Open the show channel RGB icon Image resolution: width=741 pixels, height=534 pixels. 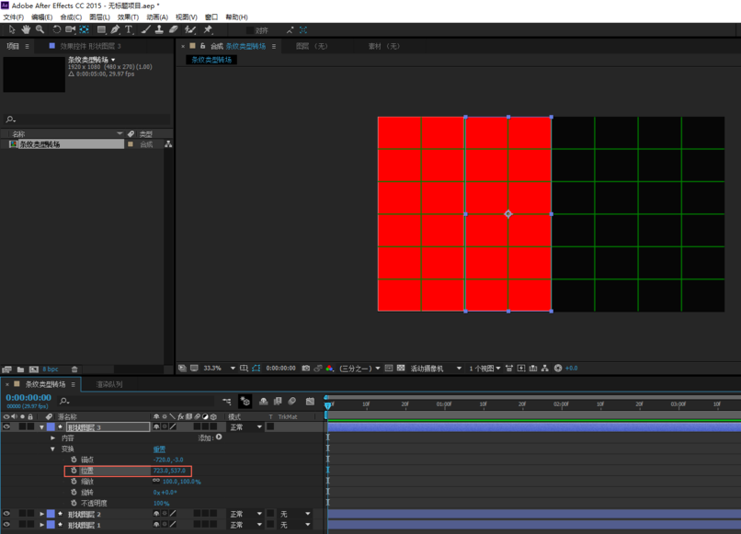pyautogui.click(x=329, y=369)
